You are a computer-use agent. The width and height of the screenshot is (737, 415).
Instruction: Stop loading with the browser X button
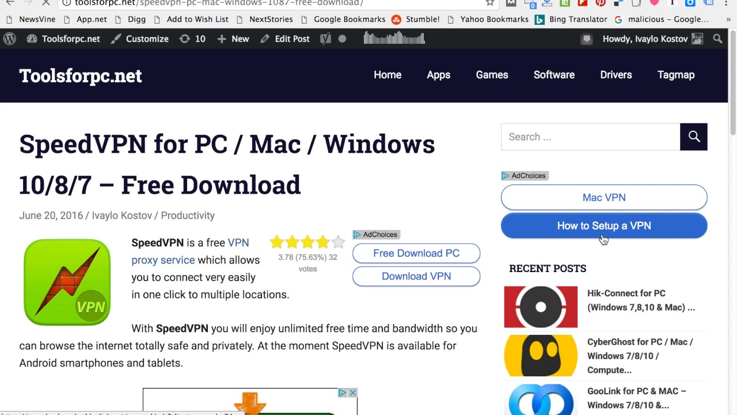(x=47, y=3)
